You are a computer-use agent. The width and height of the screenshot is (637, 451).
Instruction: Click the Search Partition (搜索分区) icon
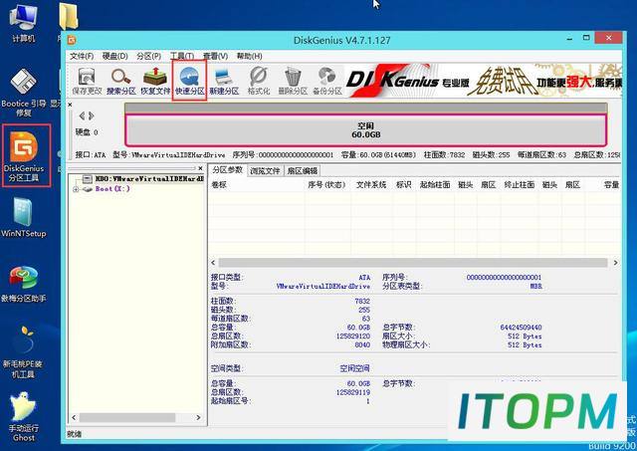[120, 81]
